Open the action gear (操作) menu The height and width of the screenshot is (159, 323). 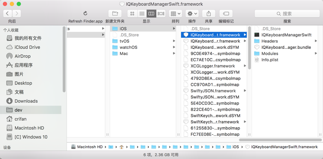click(192, 14)
